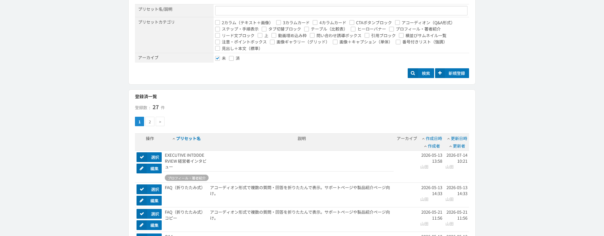Image resolution: width=604 pixels, height=236 pixels.
Task: Click the next page arrow button
Action: pos(160,121)
